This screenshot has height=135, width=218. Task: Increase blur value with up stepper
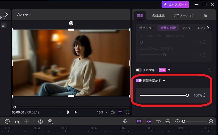[x=204, y=94]
